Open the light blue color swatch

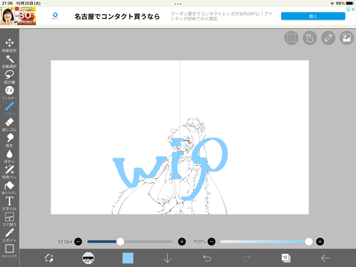pyautogui.click(x=128, y=258)
